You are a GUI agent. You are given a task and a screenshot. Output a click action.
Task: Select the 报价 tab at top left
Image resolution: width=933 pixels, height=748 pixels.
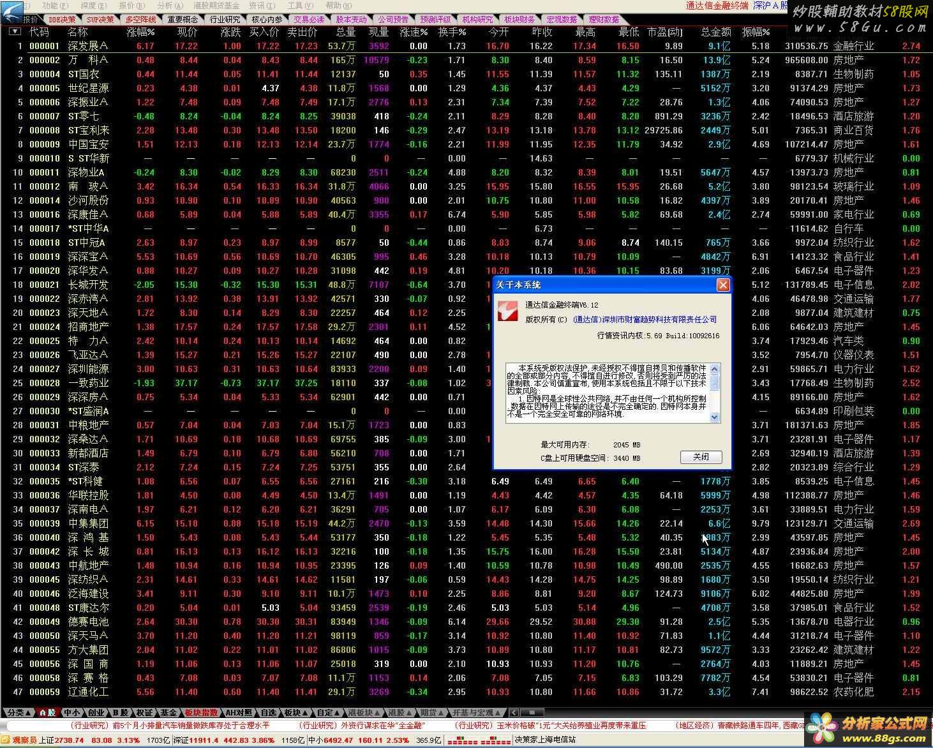tap(31, 20)
